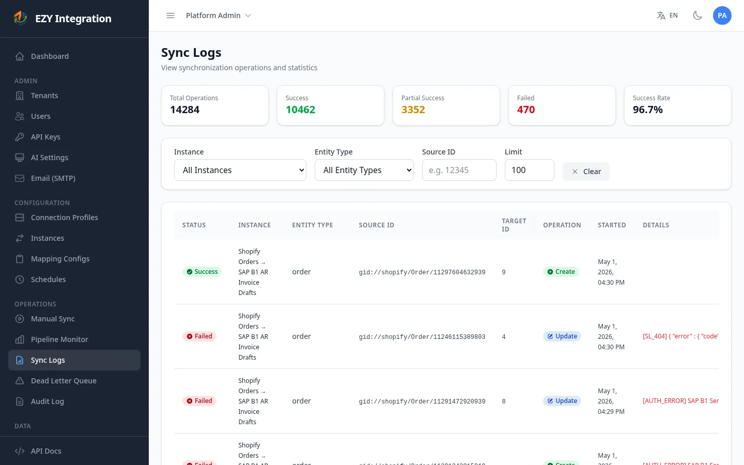Viewport: 744px width, 465px height.
Task: Click the STARTED column header
Action: (612, 225)
